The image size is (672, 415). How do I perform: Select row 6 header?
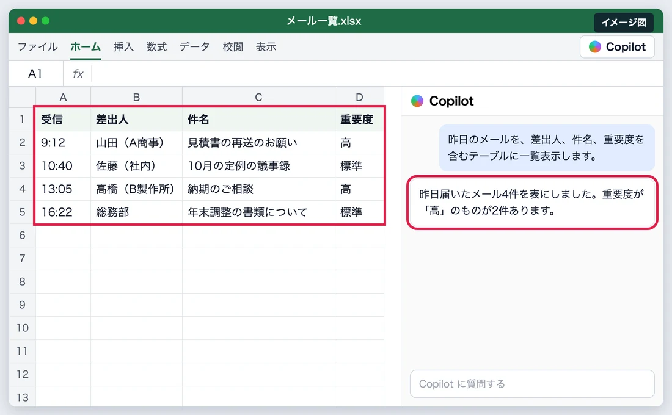pyautogui.click(x=22, y=235)
